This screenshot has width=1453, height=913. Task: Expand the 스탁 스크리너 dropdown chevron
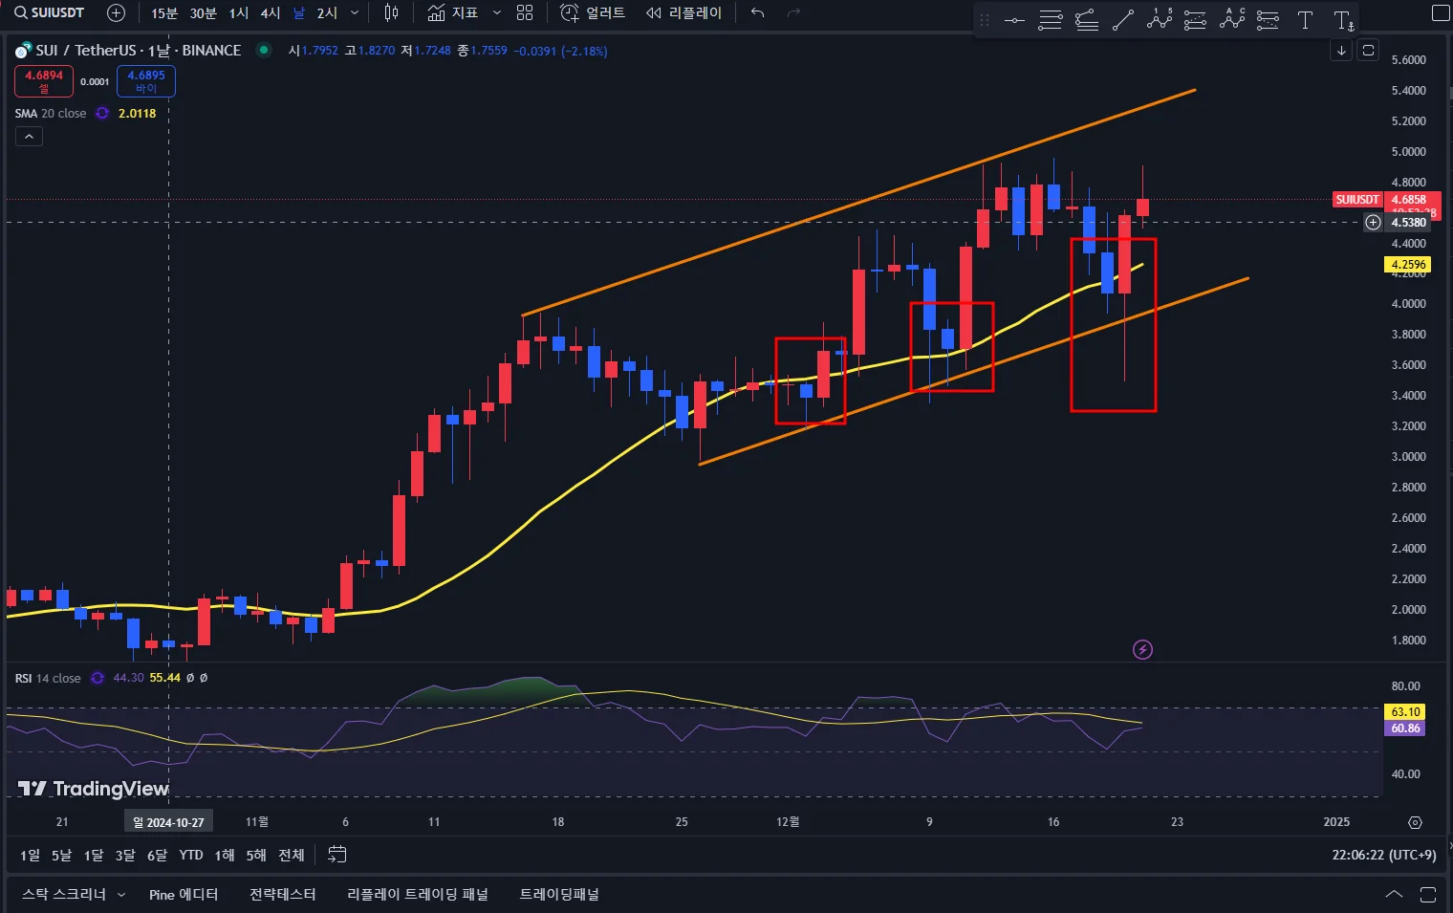coord(121,895)
